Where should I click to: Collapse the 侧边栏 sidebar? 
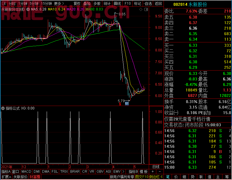pyautogui.click(x=156, y=177)
